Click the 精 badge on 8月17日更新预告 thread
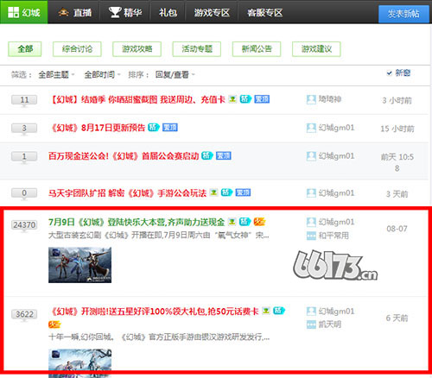Image resolution: width=432 pixels, height=378 pixels. tap(154, 127)
